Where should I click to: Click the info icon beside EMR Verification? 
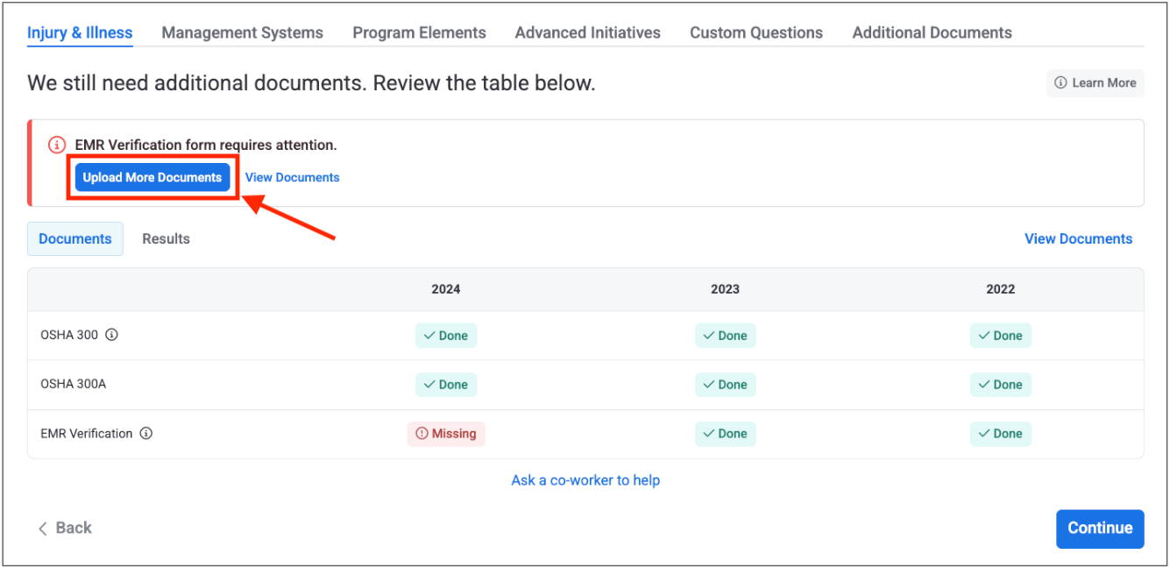point(146,433)
